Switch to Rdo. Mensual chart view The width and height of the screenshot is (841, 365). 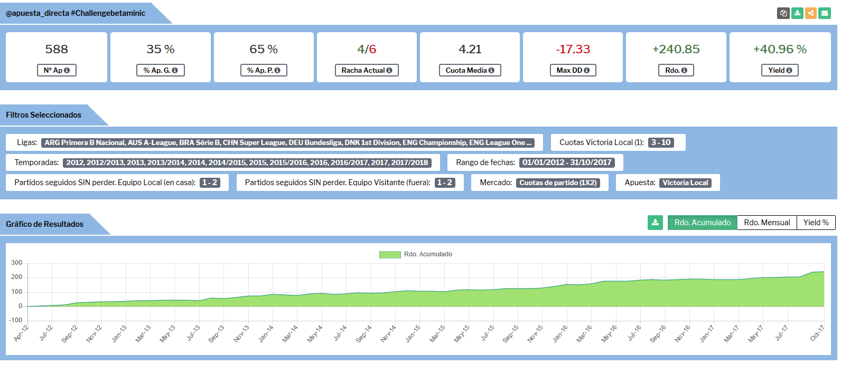(767, 223)
